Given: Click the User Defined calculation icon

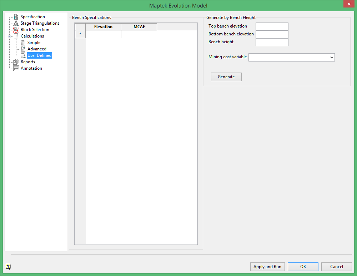Looking at the screenshot, I should [23, 55].
